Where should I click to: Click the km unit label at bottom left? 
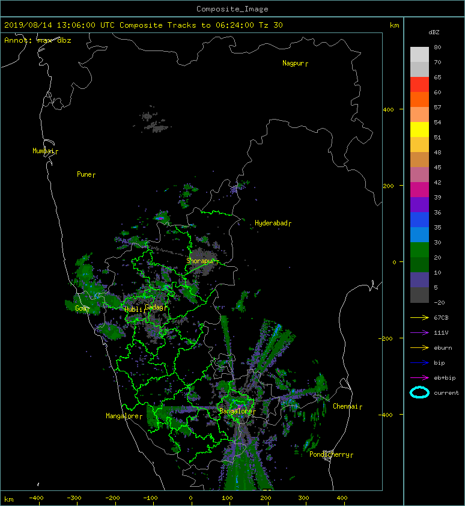point(9,499)
